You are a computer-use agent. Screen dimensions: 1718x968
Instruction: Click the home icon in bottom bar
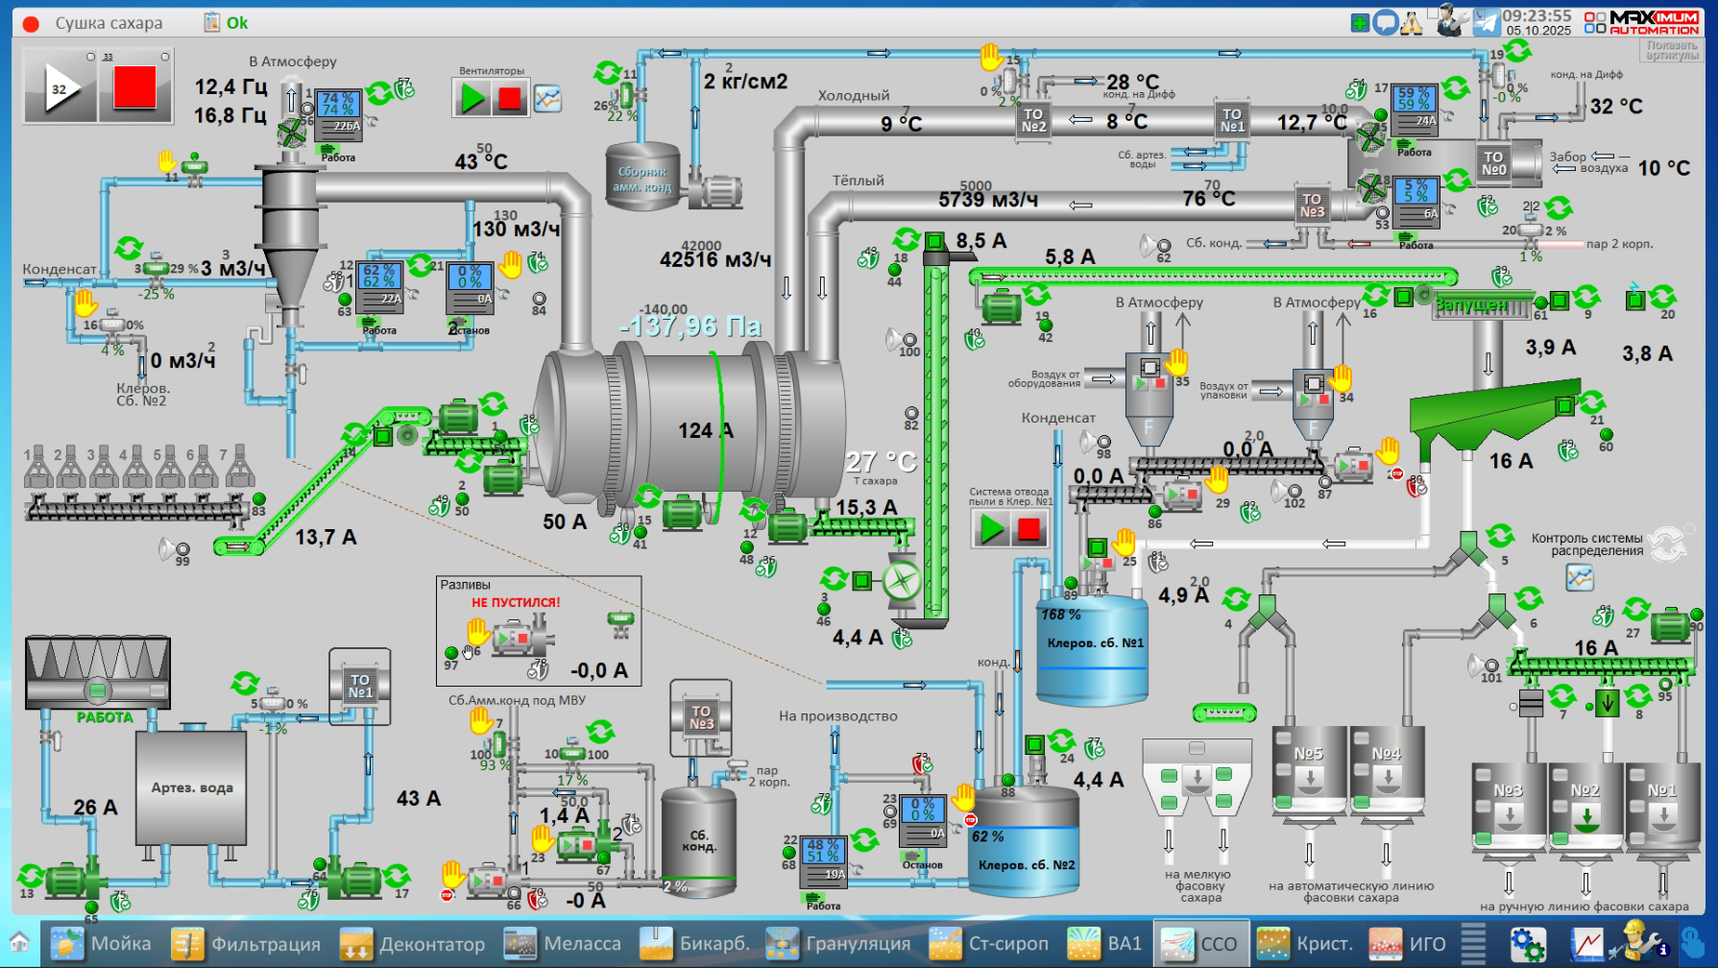pos(19,943)
